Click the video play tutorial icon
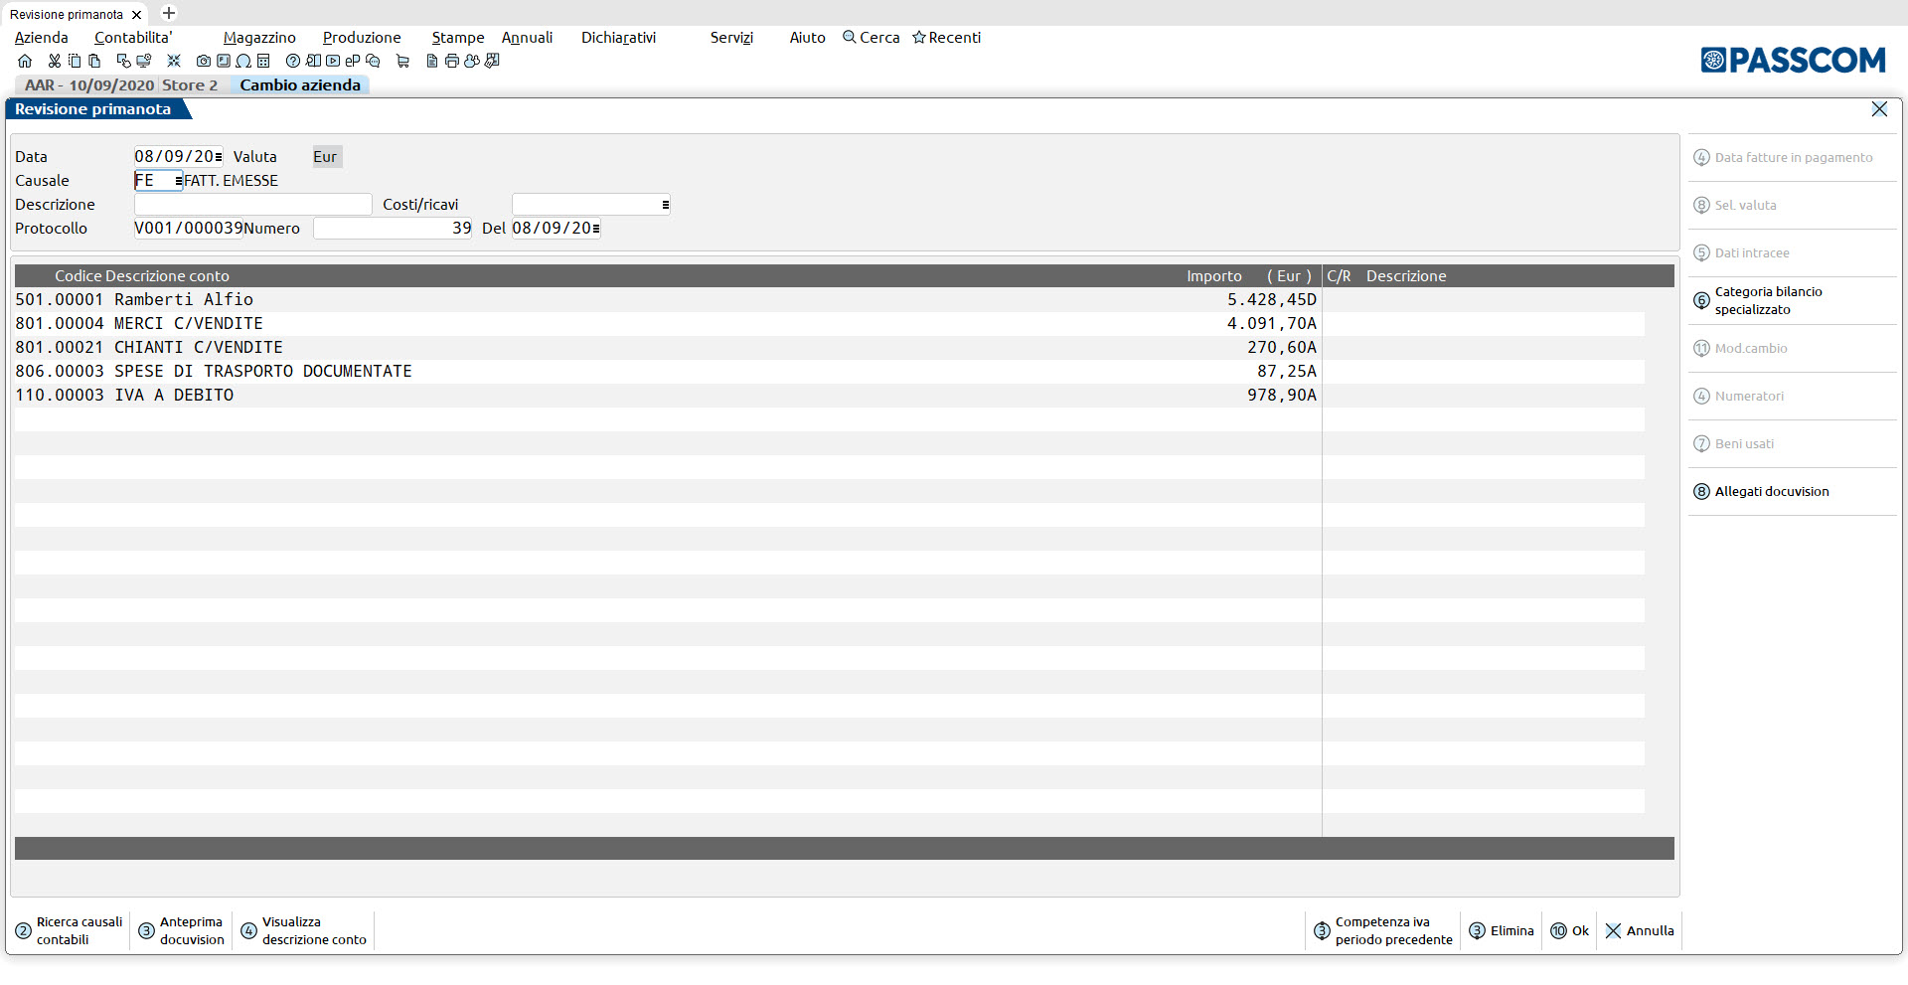Screen dimensions: 1908x985 [333, 61]
